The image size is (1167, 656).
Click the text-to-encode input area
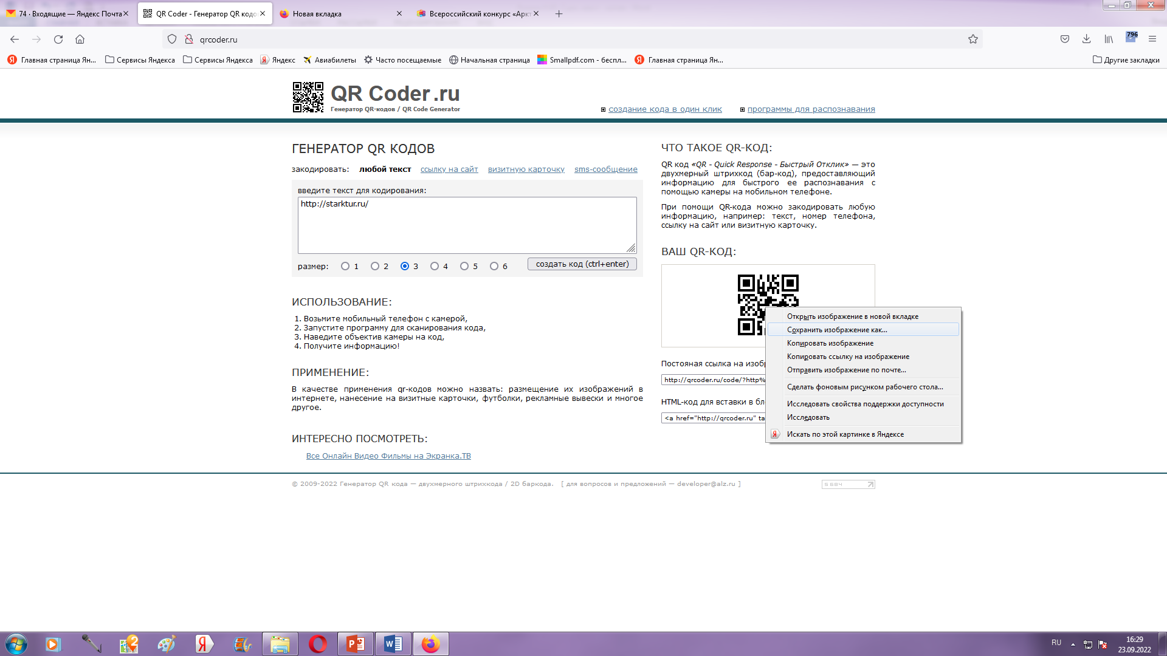click(x=466, y=225)
